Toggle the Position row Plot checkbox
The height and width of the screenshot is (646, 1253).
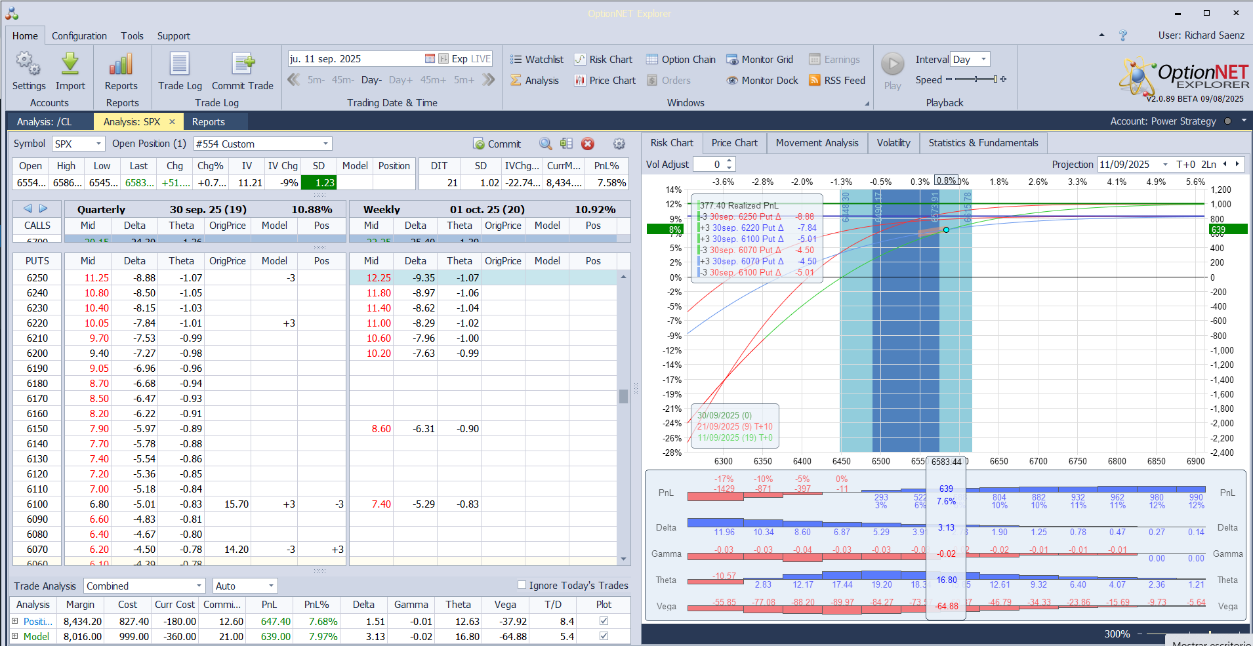pos(604,620)
